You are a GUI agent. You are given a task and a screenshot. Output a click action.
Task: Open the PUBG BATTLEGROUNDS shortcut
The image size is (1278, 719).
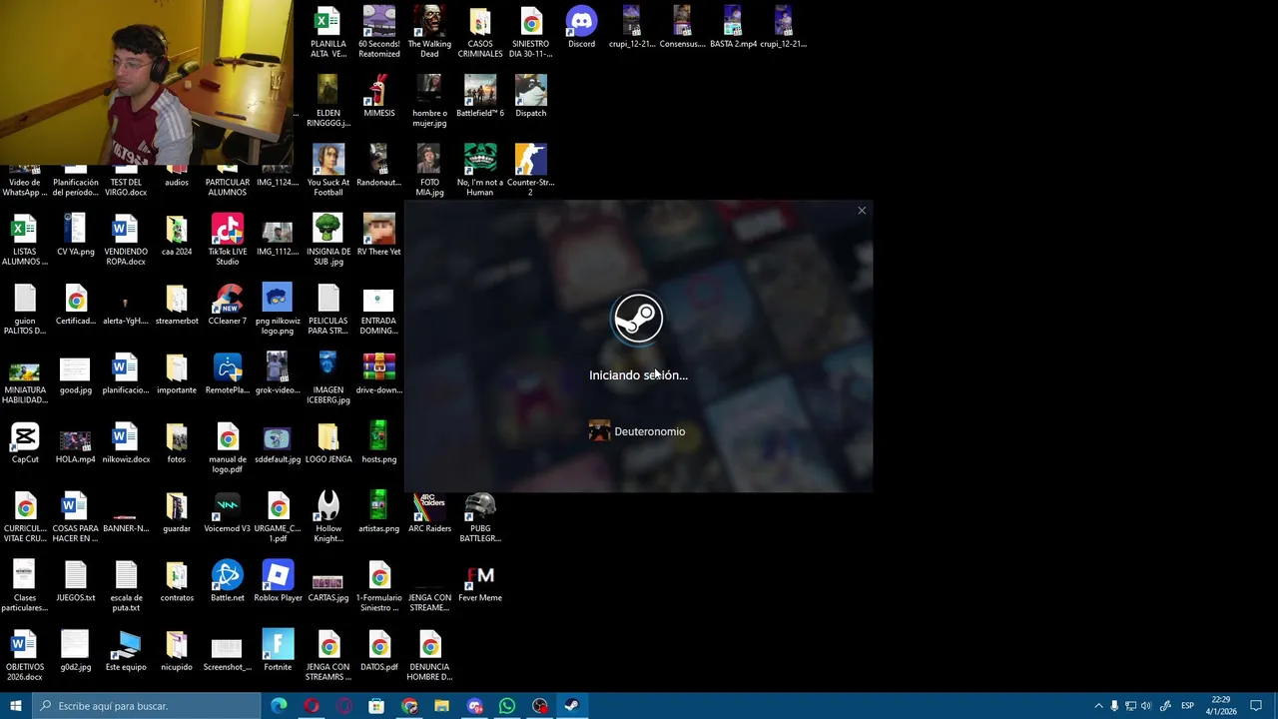pyautogui.click(x=480, y=516)
